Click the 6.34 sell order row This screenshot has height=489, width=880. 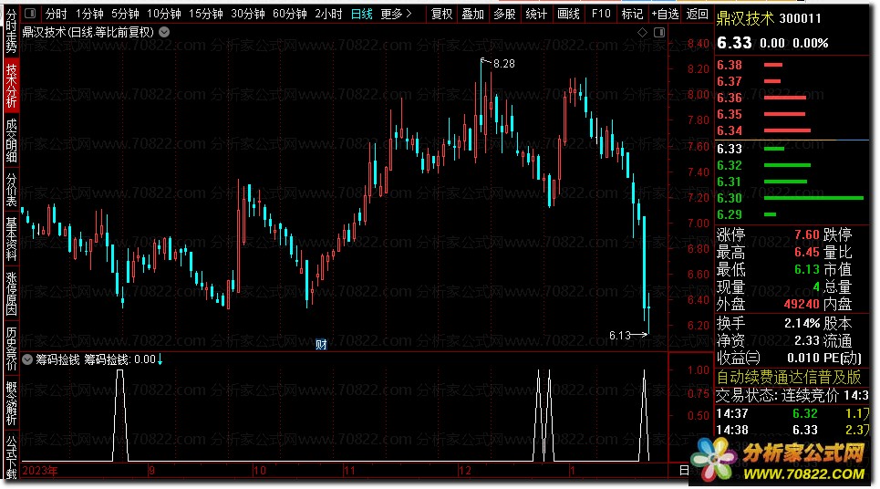(792, 130)
